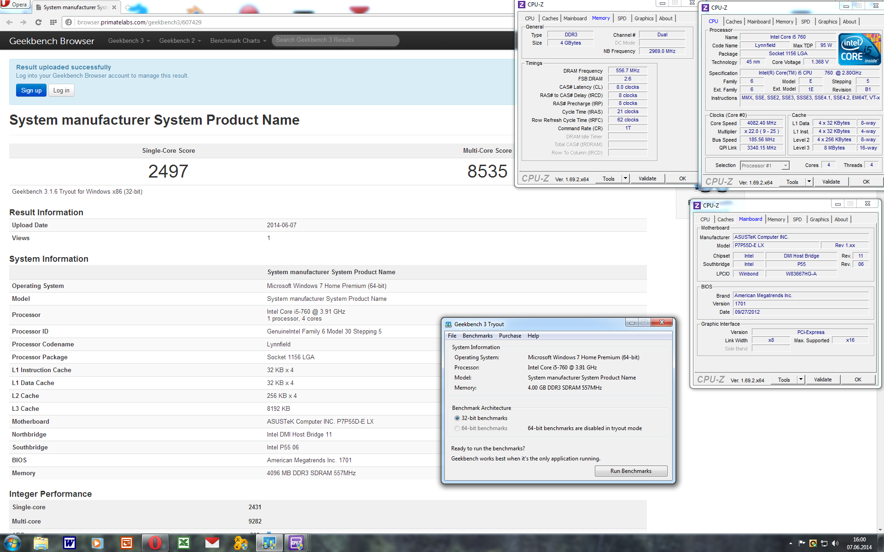Image resolution: width=884 pixels, height=552 pixels.
Task: Click Sign up button
Action: (x=31, y=90)
